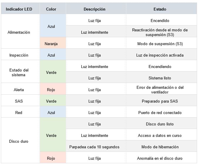Select the Azul cell in the Inspección row

51,55
